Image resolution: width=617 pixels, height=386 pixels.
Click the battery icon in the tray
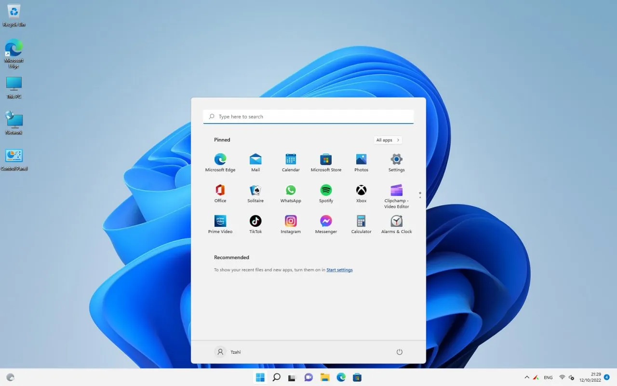point(571,377)
